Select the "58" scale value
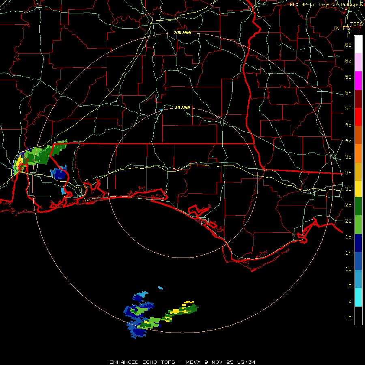This screenshot has height=365, width=365. point(348,77)
